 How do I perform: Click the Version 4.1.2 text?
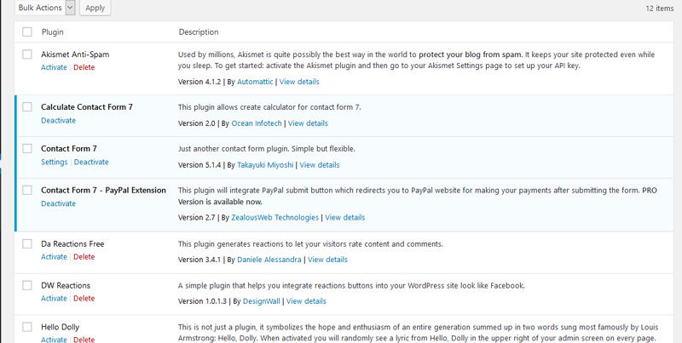199,82
